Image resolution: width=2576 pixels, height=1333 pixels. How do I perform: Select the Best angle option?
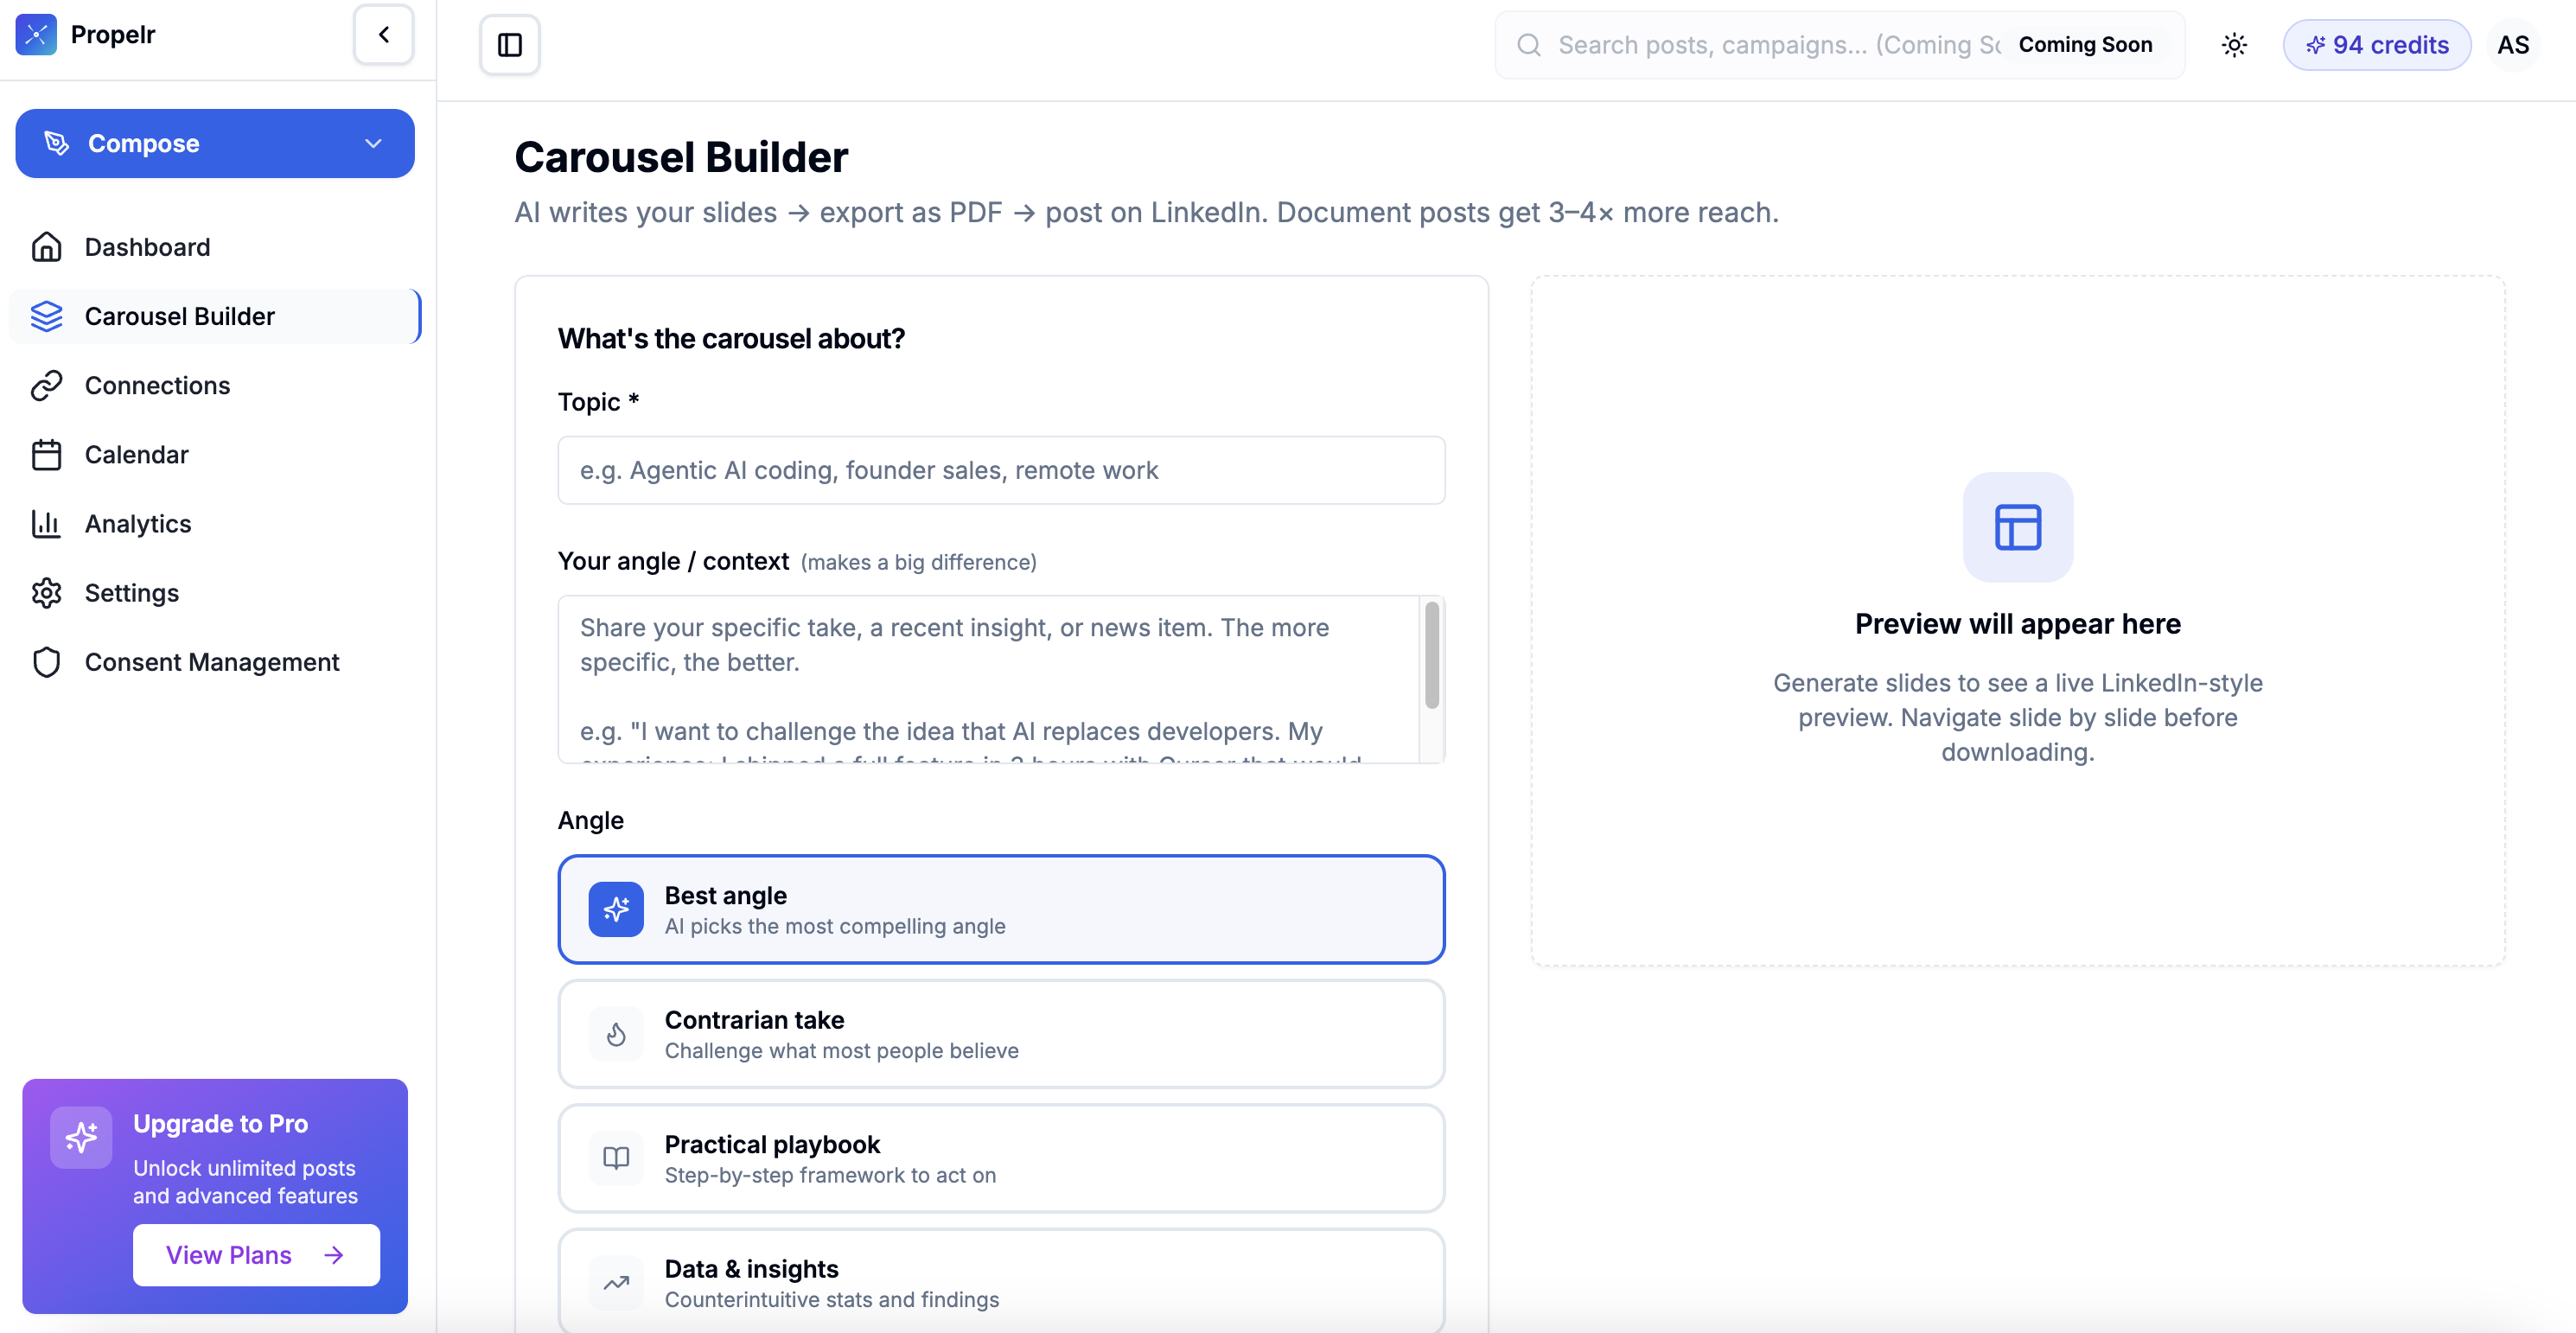coord(1001,909)
